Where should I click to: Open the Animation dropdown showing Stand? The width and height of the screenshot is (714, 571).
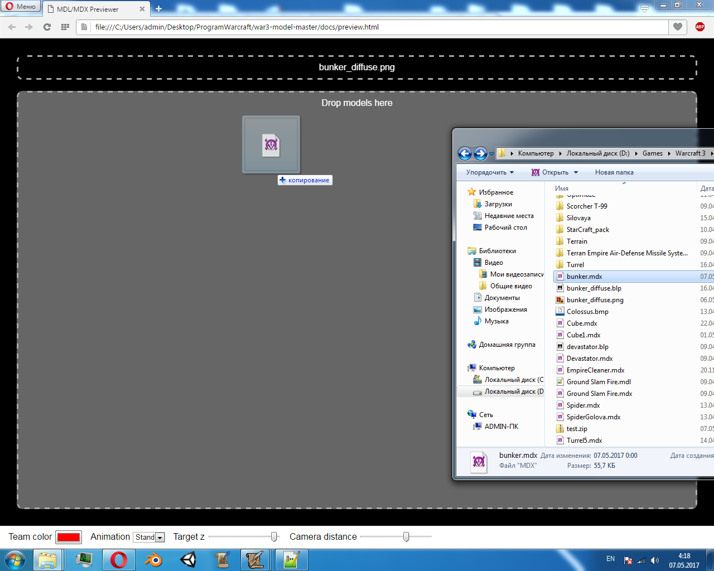tap(149, 537)
